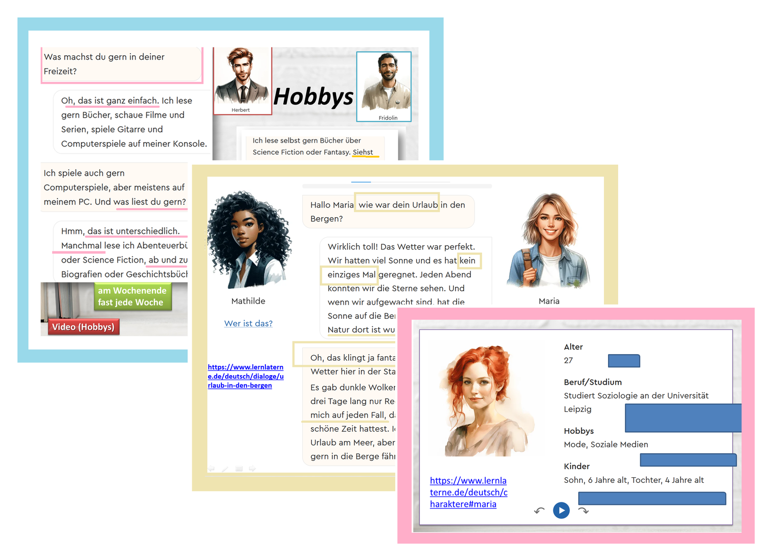Click the large blue box beside "Leipzig"

pyautogui.click(x=683, y=418)
